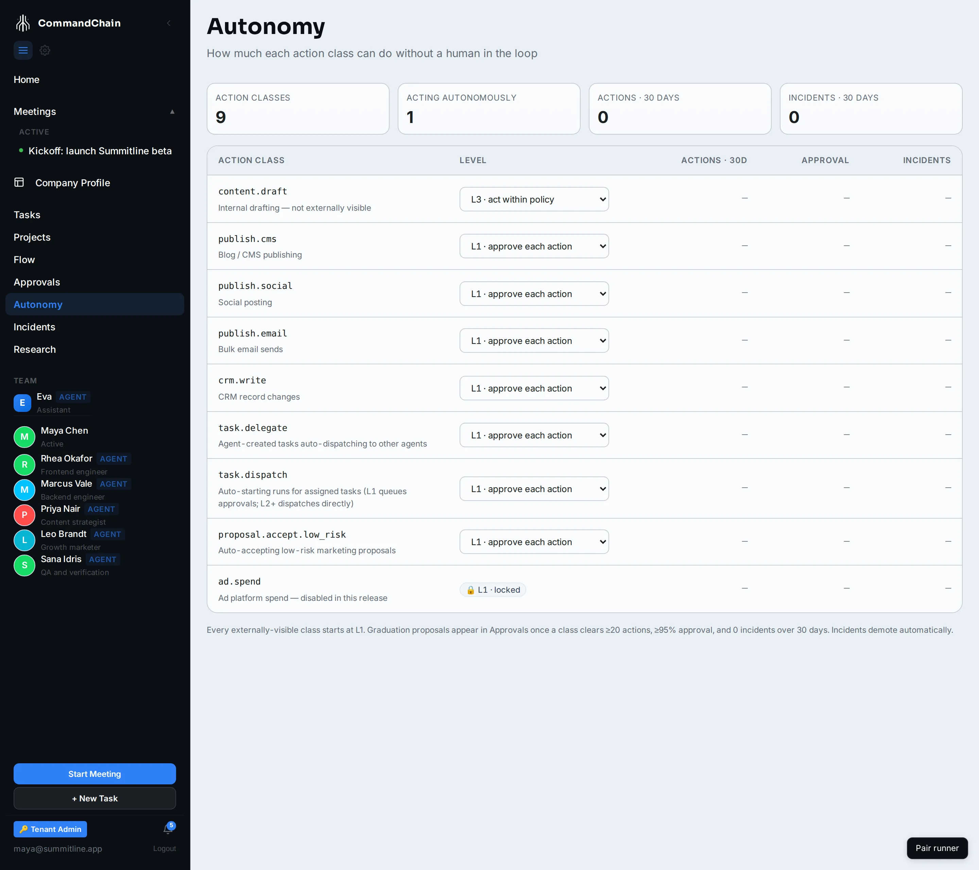
Task: Open the publish.email level dropdown
Action: point(534,341)
